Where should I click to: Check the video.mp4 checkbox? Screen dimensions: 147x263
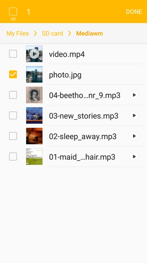click(13, 54)
